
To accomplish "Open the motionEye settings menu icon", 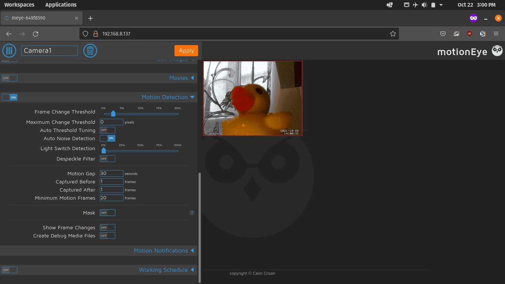I will pos(9,51).
